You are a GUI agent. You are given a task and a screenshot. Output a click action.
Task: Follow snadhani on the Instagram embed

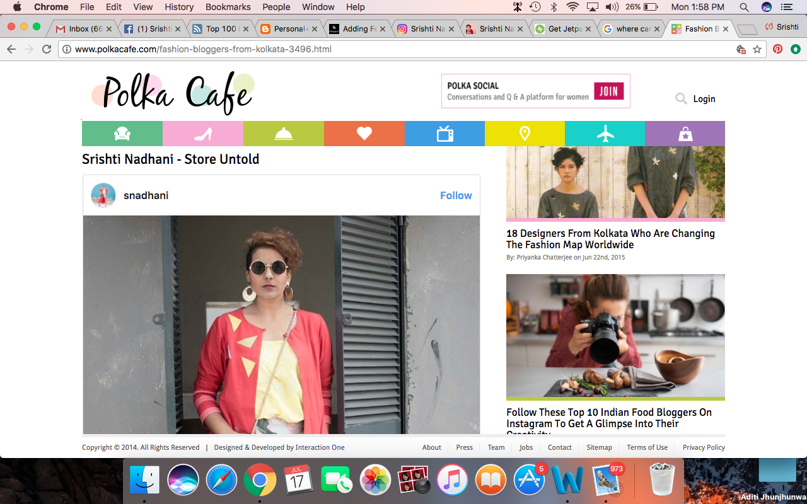pyautogui.click(x=455, y=195)
